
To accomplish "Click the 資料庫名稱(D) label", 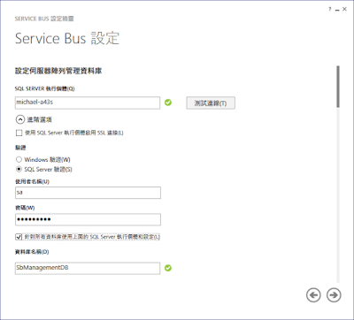I will [x=32, y=252].
